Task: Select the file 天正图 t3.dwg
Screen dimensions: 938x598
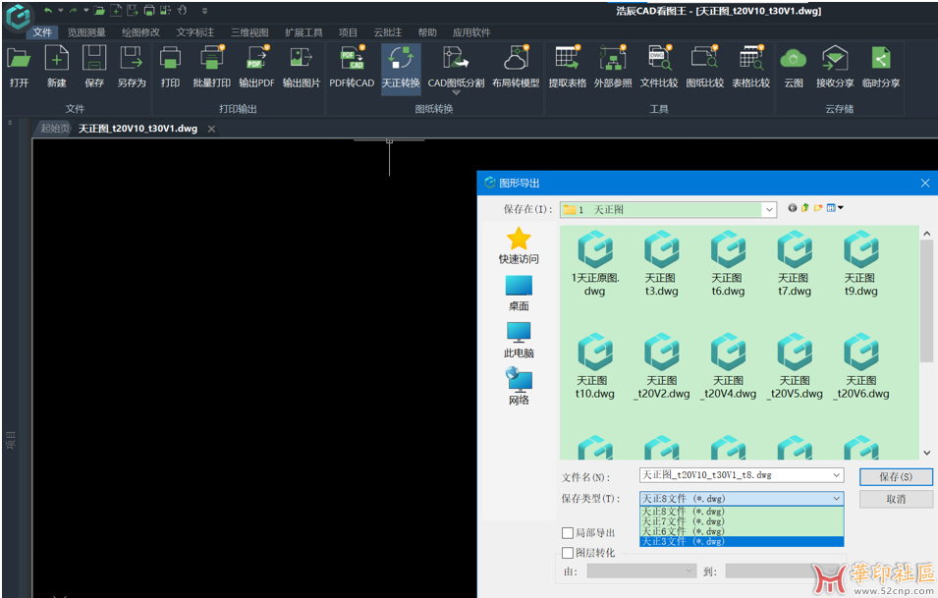Action: pos(661,263)
